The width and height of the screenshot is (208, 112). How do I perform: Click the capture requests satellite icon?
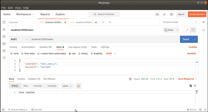pos(164,14)
